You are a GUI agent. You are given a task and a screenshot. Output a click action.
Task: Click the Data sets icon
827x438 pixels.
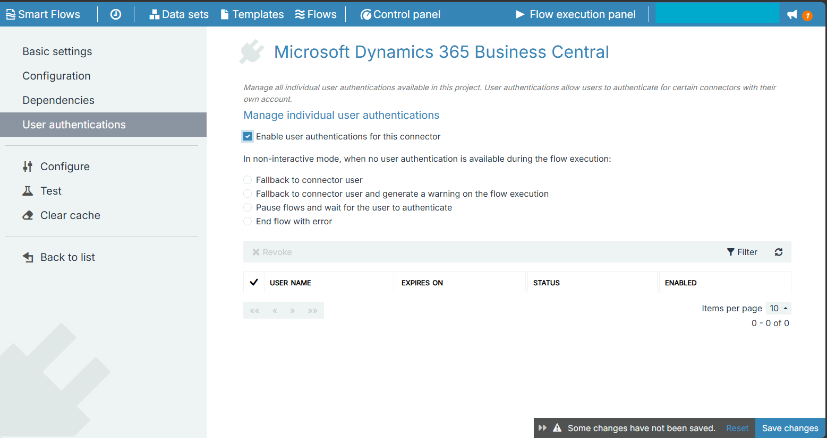[155, 14]
